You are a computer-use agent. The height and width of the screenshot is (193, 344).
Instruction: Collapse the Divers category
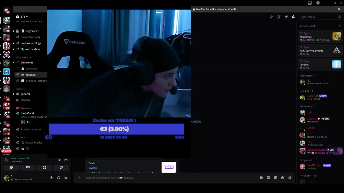[20, 89]
